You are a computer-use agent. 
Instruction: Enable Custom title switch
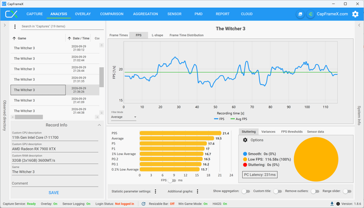coord(278,192)
